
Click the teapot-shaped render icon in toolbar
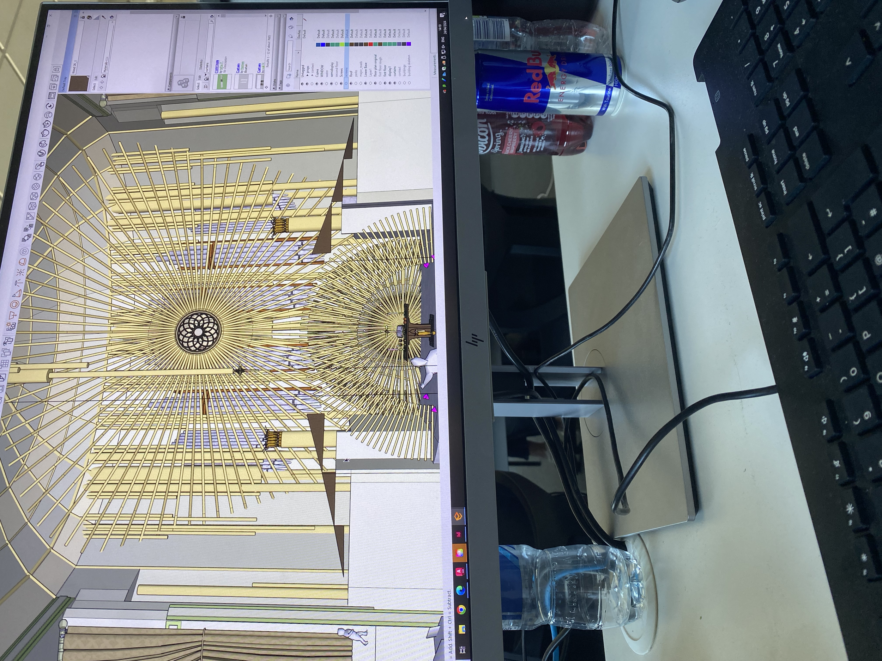46,133
